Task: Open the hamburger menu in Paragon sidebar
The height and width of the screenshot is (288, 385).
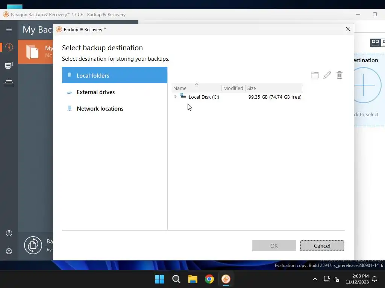Action: pyautogui.click(x=9, y=29)
